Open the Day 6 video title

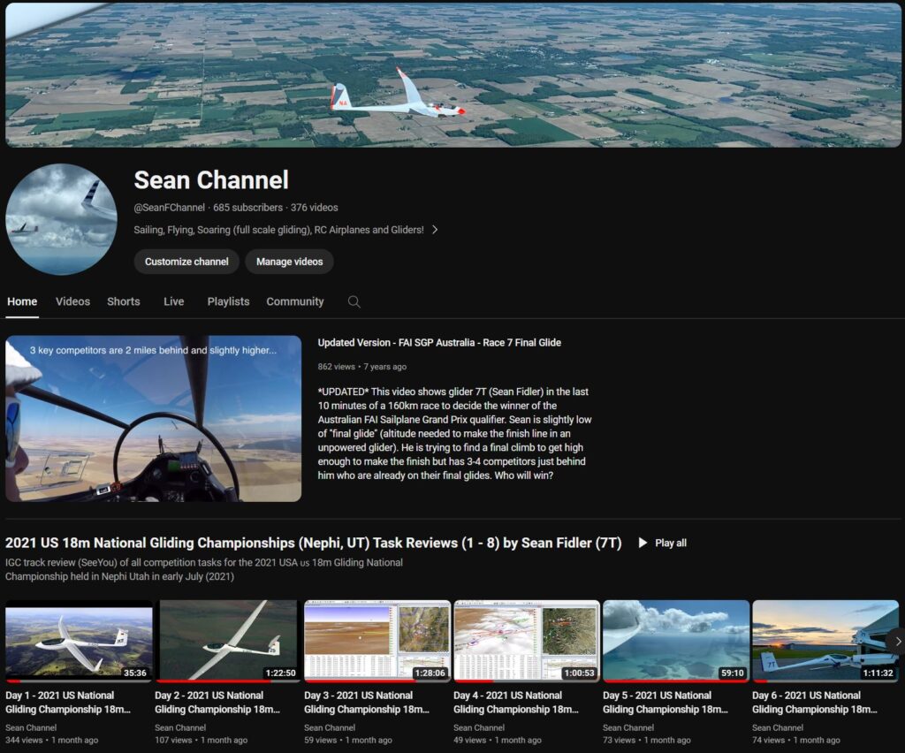pos(815,703)
